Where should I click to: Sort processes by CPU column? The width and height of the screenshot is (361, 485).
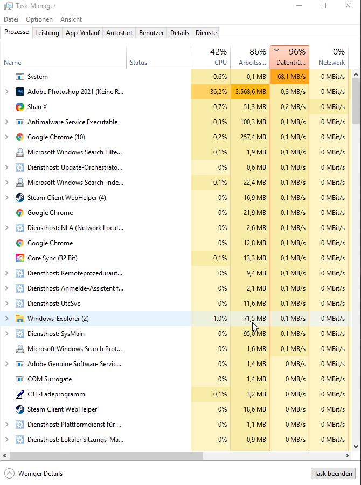tap(211, 57)
